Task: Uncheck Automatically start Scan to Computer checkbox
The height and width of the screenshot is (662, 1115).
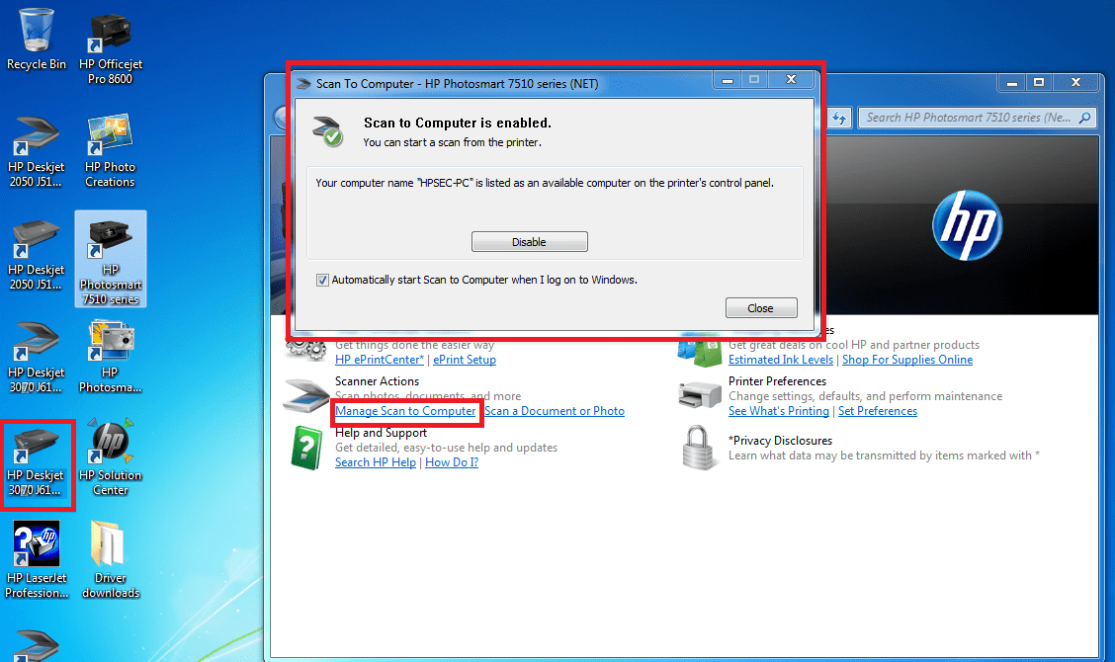Action: [322, 281]
